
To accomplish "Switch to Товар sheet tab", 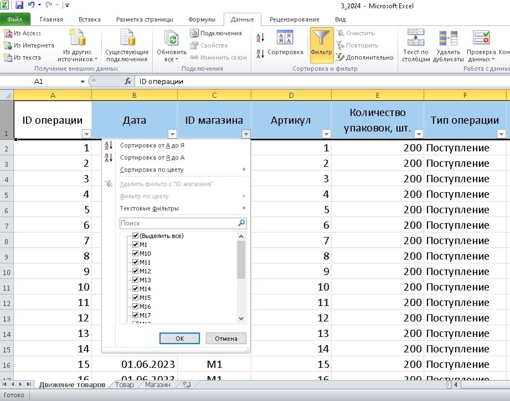I will tap(124, 384).
